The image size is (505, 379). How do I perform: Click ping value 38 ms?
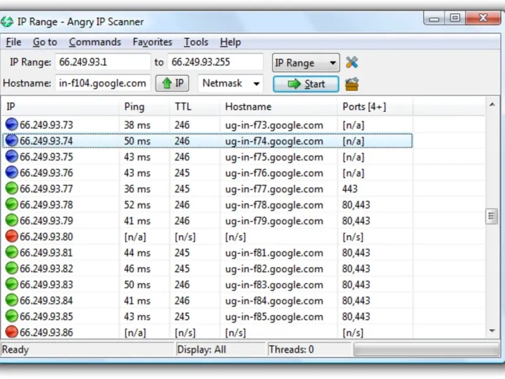[137, 124]
